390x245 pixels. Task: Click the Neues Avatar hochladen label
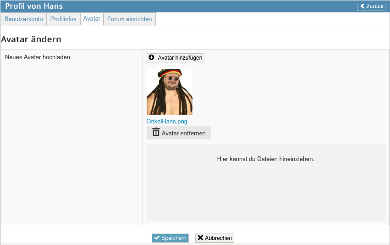pyautogui.click(x=37, y=57)
